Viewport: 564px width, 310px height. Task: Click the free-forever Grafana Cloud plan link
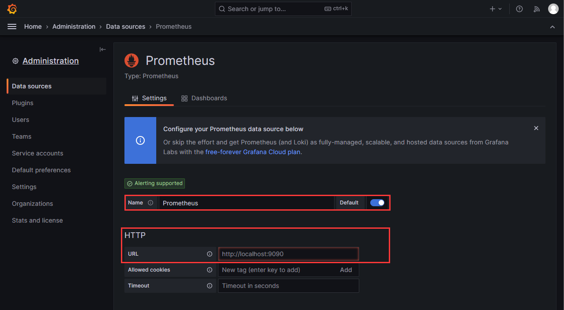coord(253,152)
